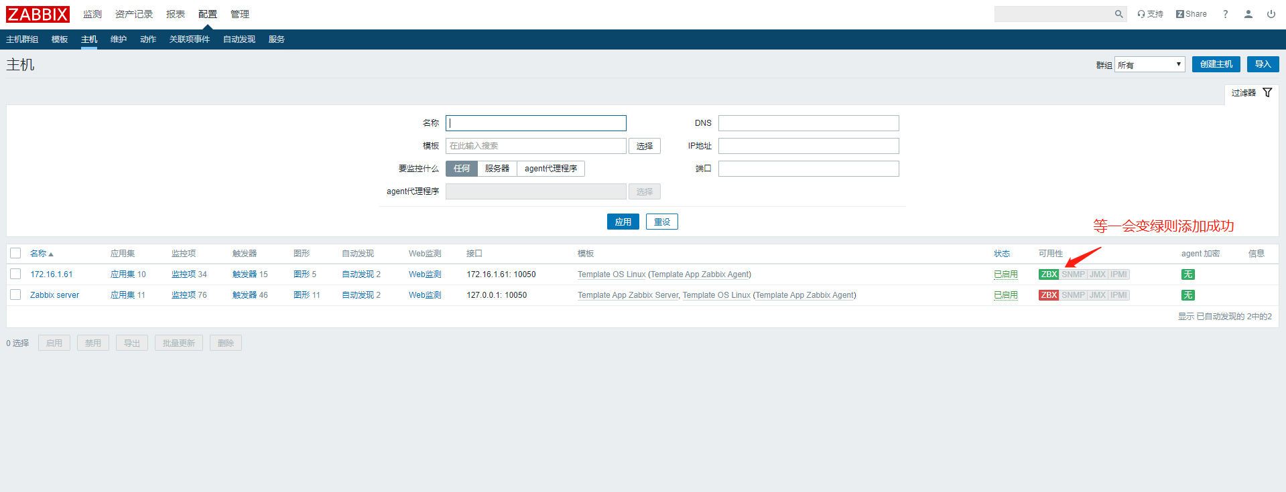Viewport: 1286px width, 492px height.
Task: Toggle the 过滤器 filter funnel tab
Action: click(x=1251, y=93)
